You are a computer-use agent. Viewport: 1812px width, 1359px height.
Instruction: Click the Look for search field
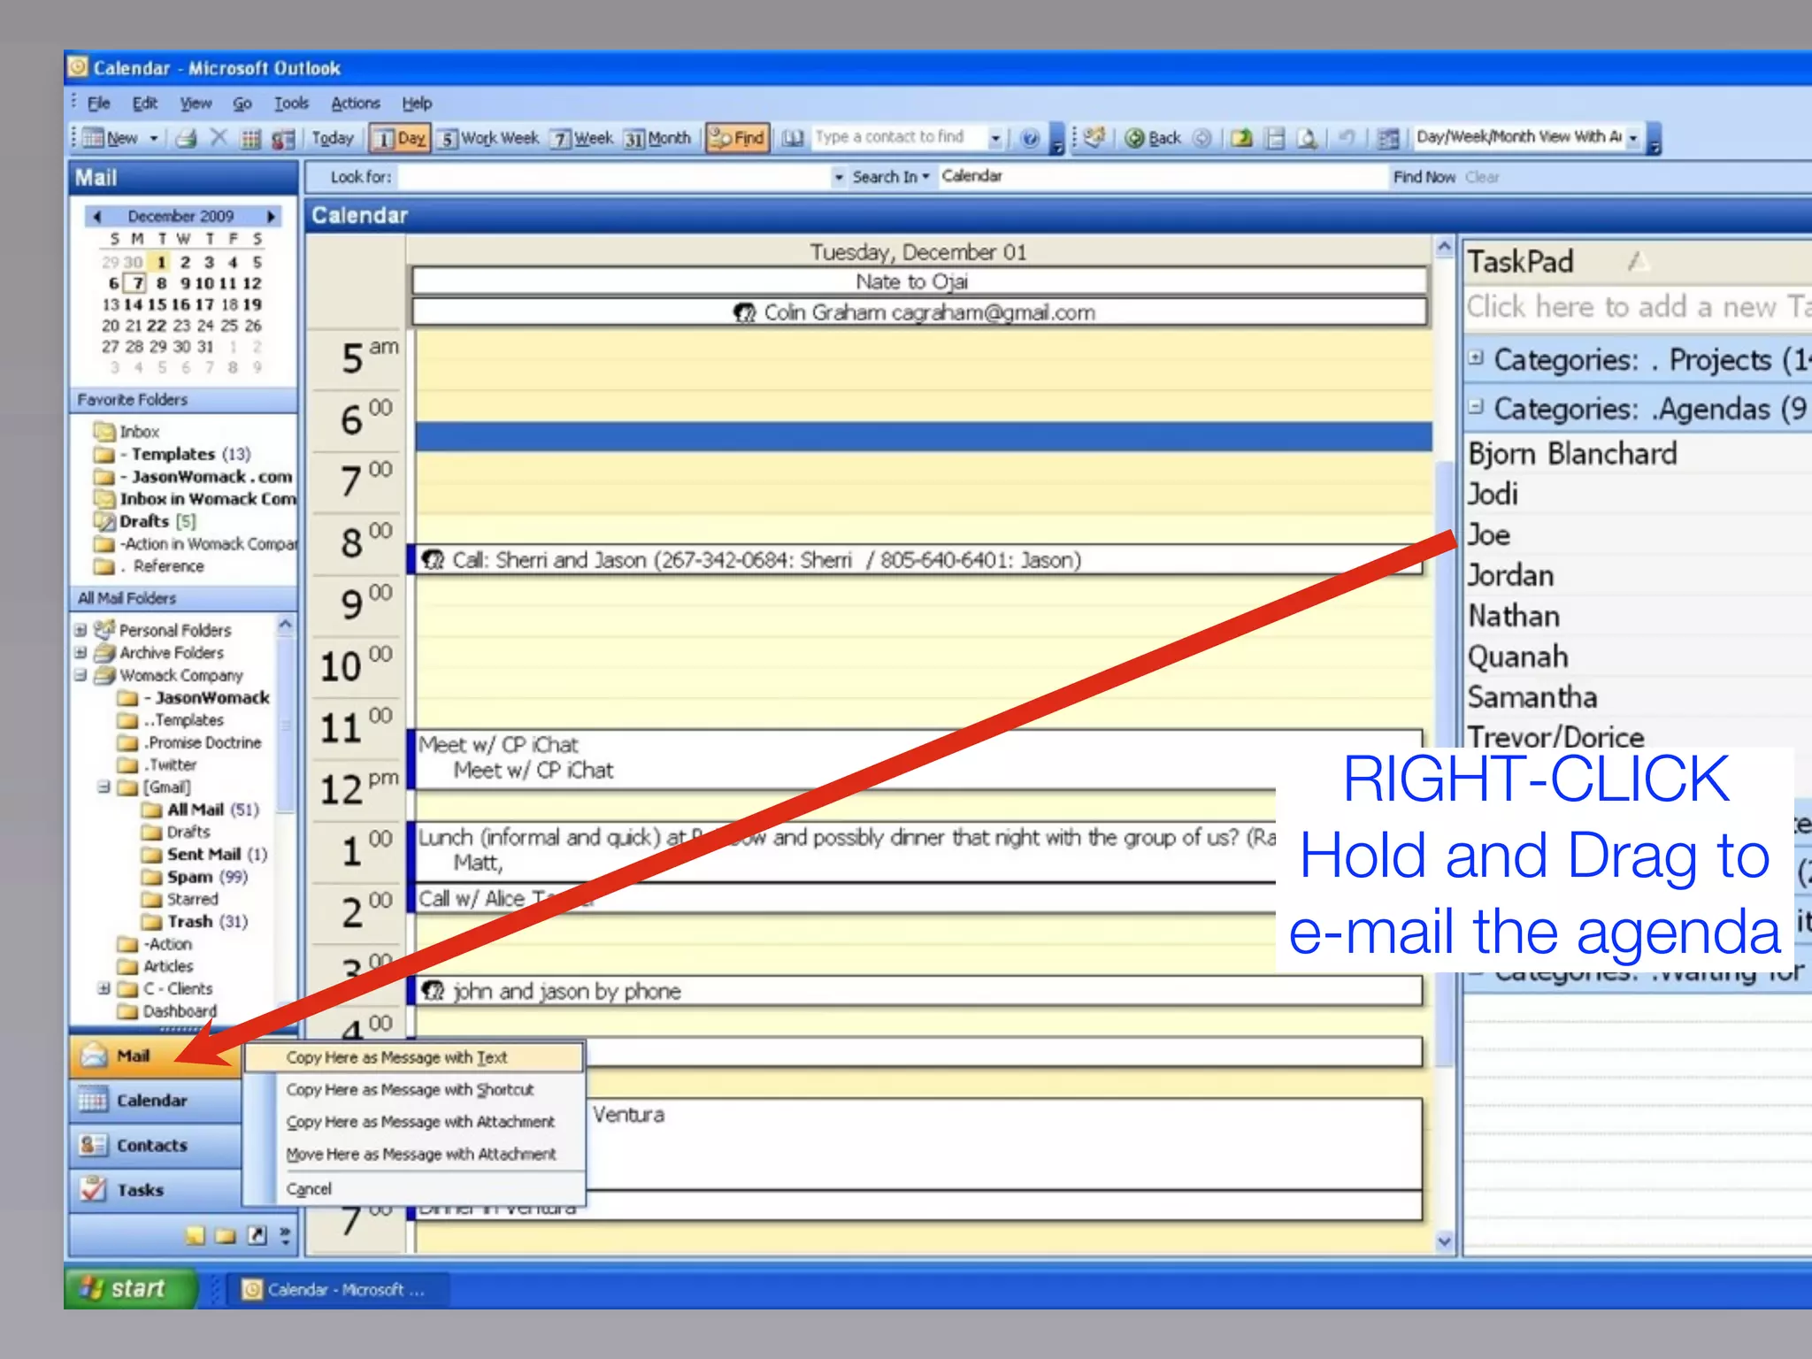615,177
